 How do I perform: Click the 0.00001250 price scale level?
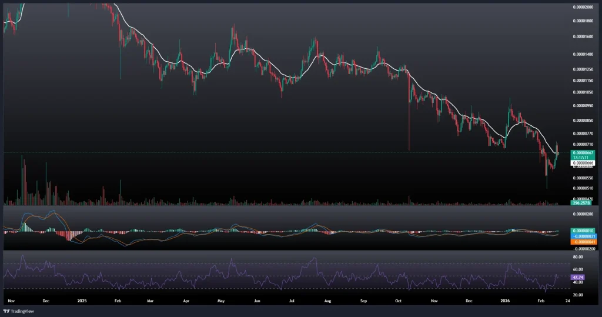583,69
